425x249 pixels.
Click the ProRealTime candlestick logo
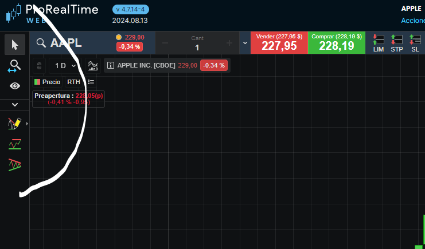pyautogui.click(x=14, y=13)
